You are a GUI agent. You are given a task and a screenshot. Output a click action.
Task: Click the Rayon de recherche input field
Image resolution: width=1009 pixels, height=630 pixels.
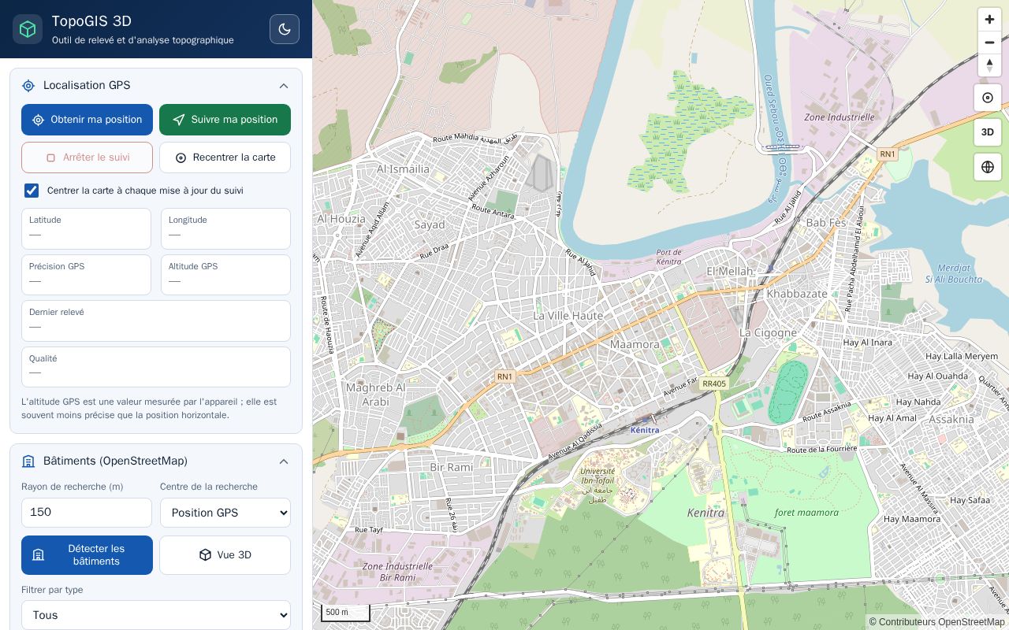pyautogui.click(x=87, y=513)
